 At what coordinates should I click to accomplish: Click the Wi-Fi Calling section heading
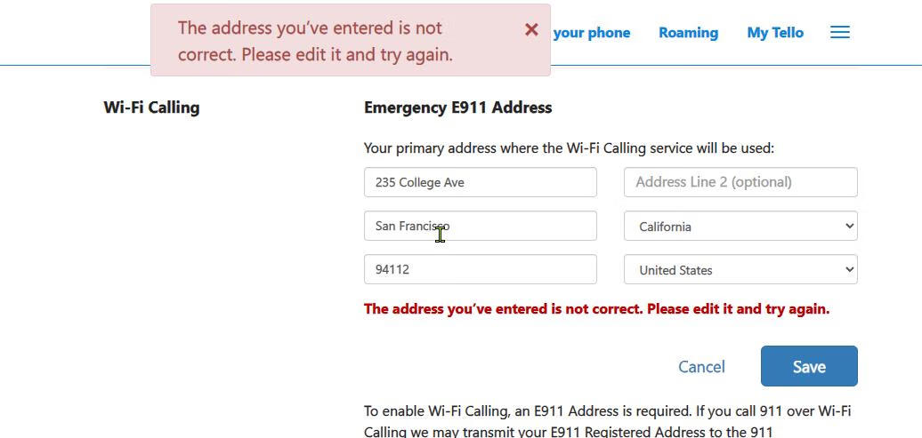coord(151,108)
